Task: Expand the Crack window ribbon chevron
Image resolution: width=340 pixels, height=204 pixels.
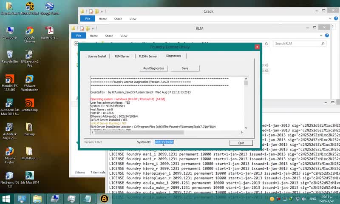Action: 330,18
